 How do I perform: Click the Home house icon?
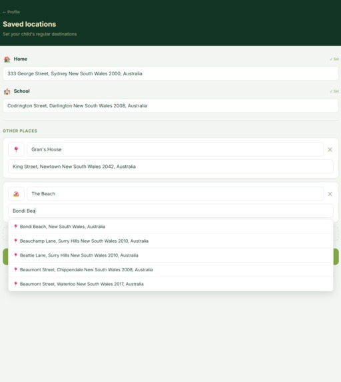(x=7, y=59)
